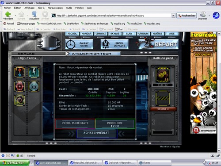Click the Windows démarrer start button
The width and height of the screenshot is (221, 166).
(x=15, y=163)
